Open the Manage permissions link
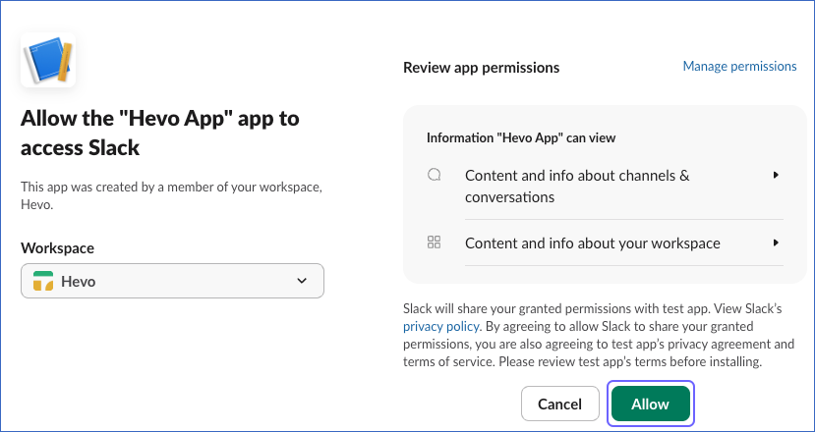Image resolution: width=815 pixels, height=432 pixels. coord(739,67)
